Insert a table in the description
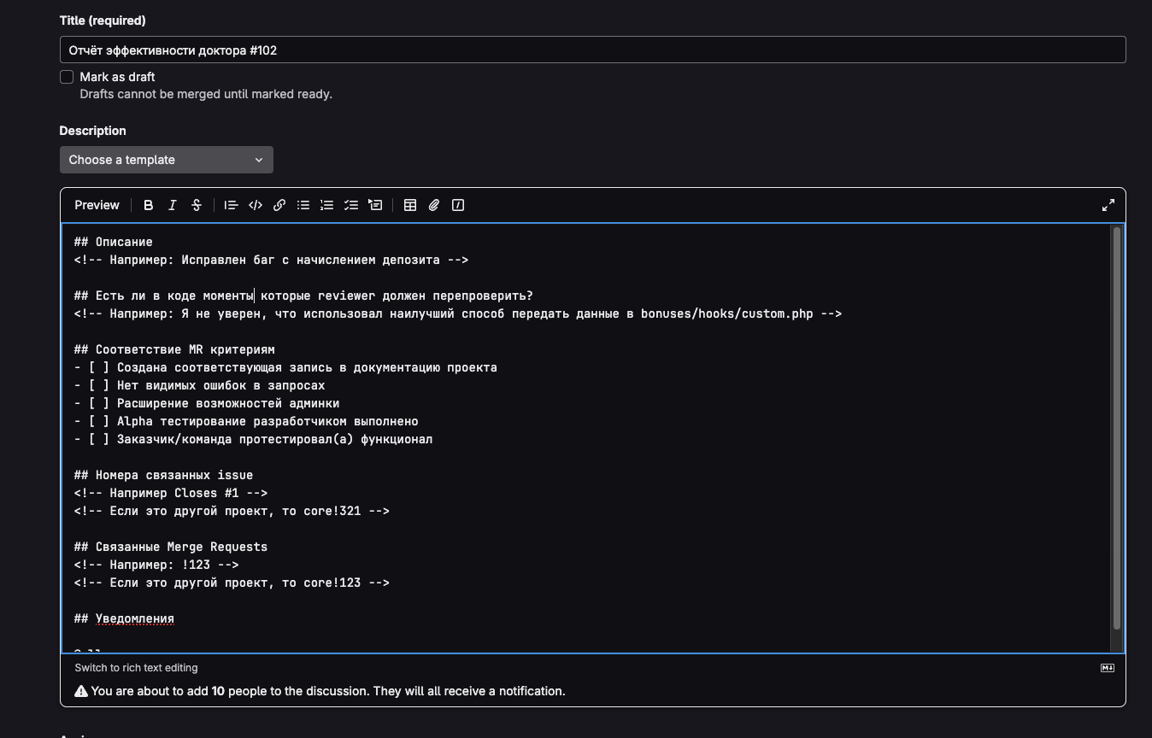1152x738 pixels. tap(410, 205)
